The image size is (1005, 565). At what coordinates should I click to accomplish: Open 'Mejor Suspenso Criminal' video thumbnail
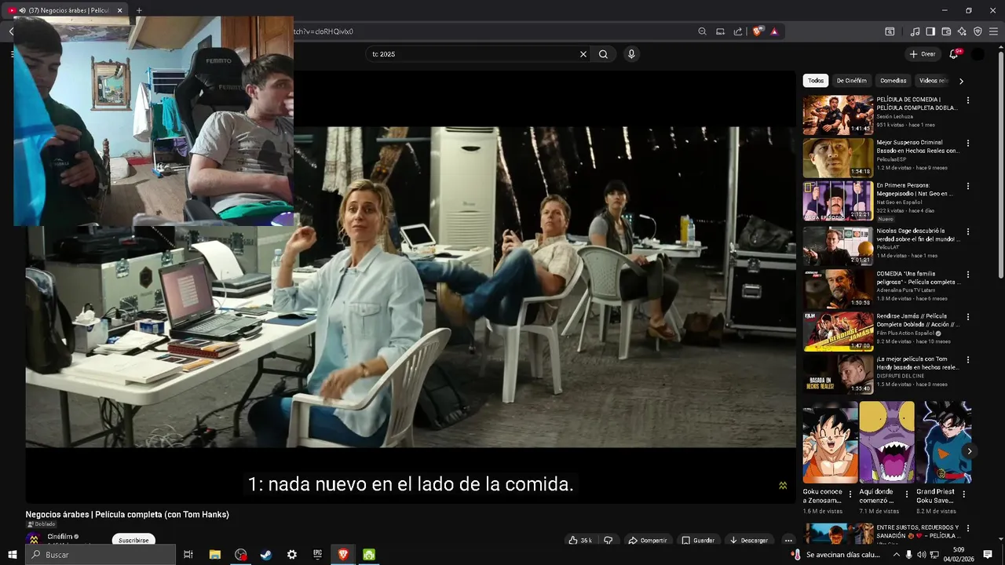pyautogui.click(x=838, y=158)
